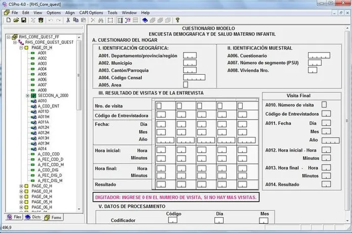Click the gray list layout toolbar icon

point(136,20)
